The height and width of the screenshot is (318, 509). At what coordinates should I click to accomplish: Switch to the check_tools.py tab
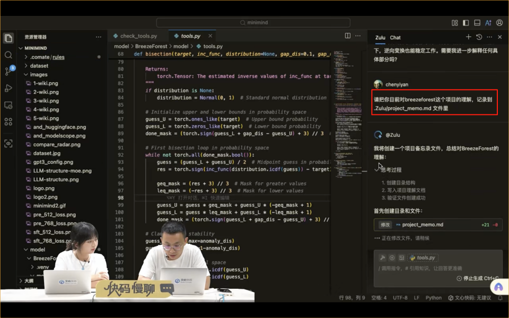click(135, 36)
